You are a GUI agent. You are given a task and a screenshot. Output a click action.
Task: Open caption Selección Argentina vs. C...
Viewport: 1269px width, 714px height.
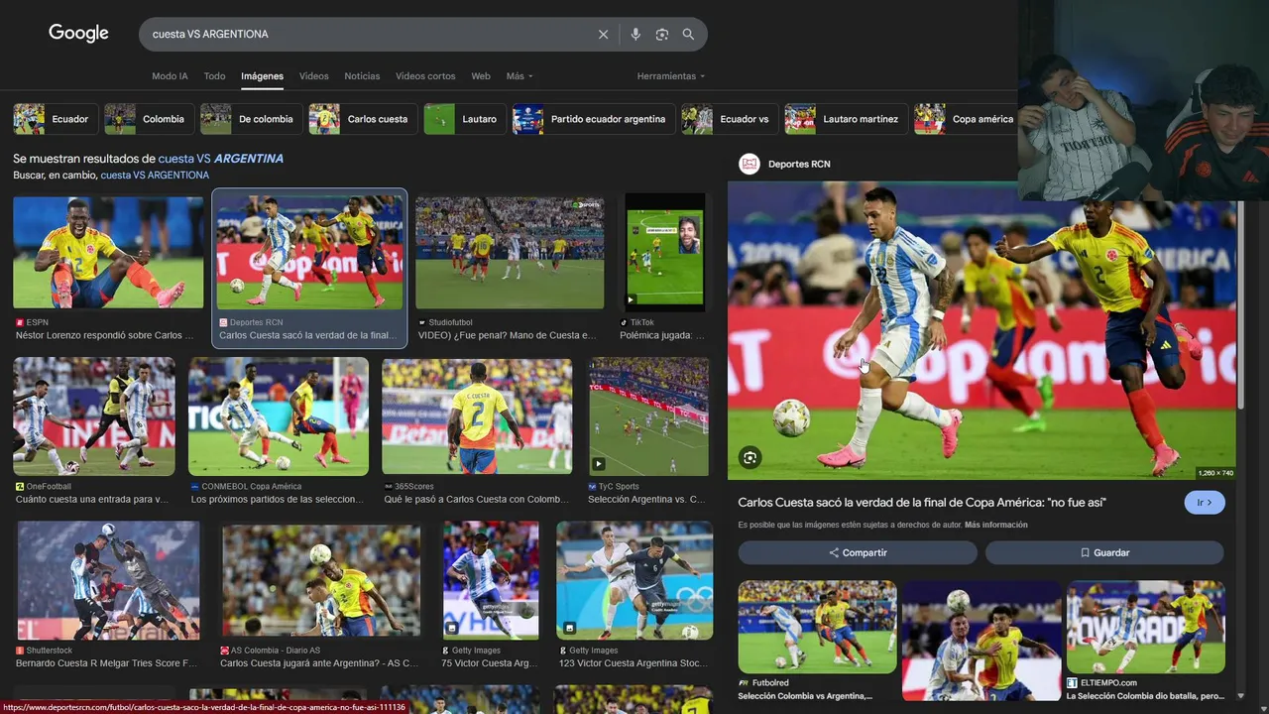(646, 500)
